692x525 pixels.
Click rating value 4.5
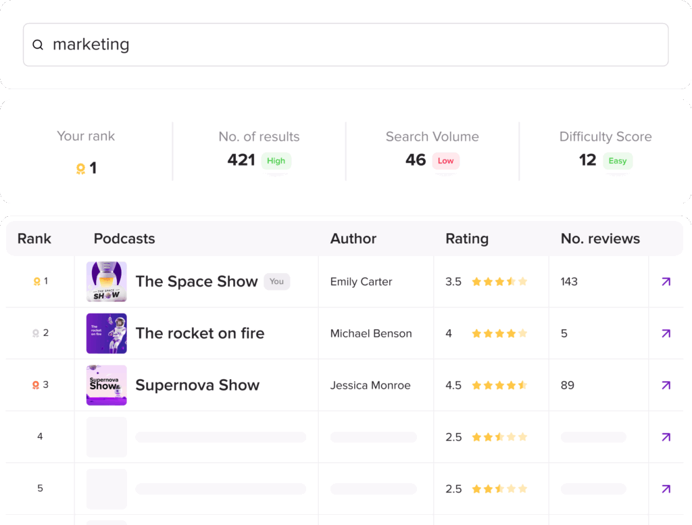click(x=453, y=385)
